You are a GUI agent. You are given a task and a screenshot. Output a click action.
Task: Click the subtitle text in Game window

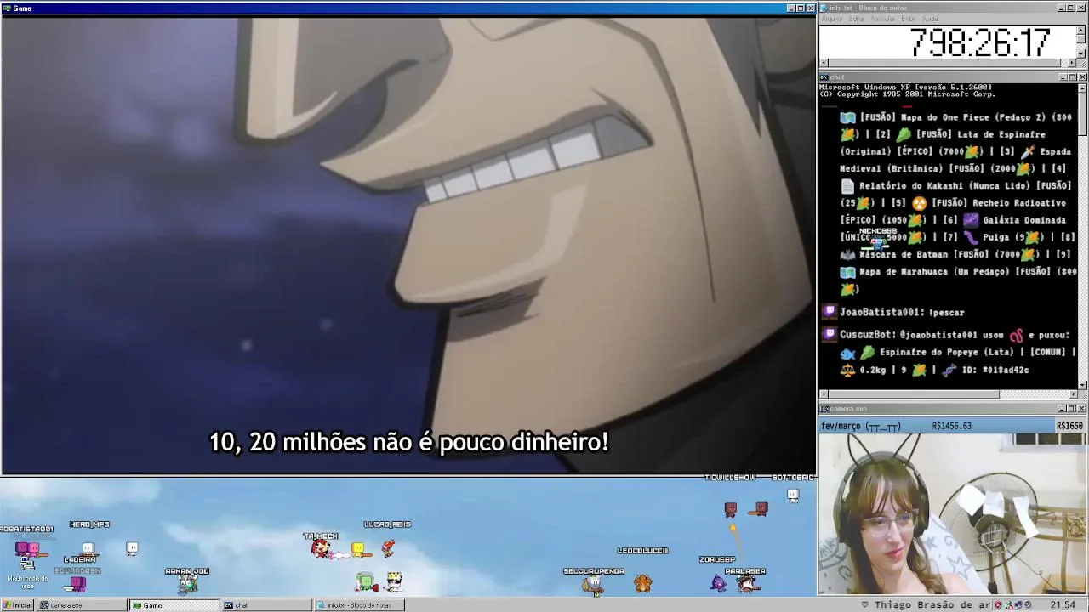coord(408,442)
